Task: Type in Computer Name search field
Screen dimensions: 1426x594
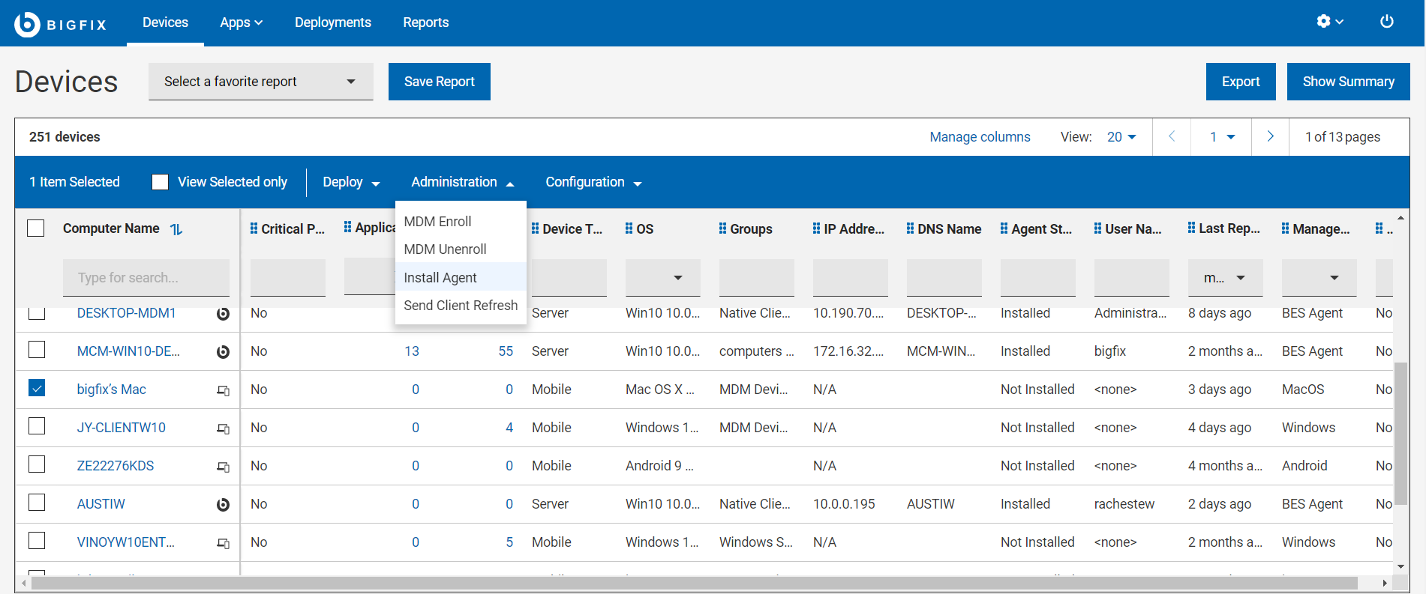Action: point(146,278)
